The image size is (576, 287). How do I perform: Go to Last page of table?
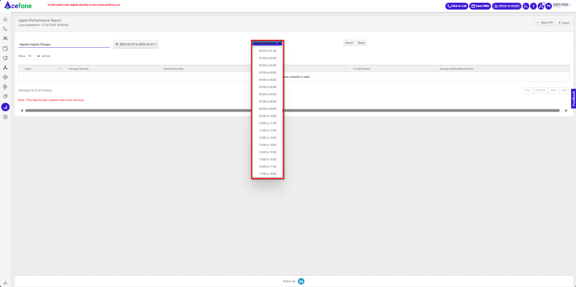tap(564, 90)
